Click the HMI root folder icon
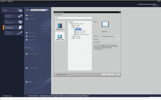The image size is (161, 100). click(70, 22)
